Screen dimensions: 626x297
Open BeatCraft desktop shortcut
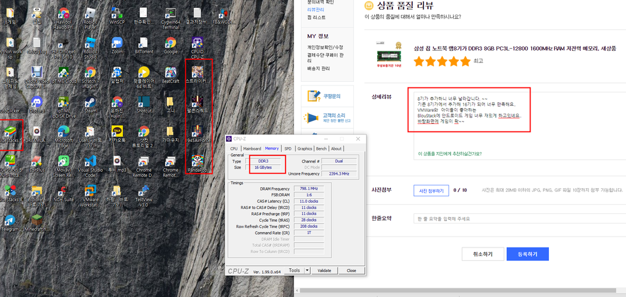point(171,75)
